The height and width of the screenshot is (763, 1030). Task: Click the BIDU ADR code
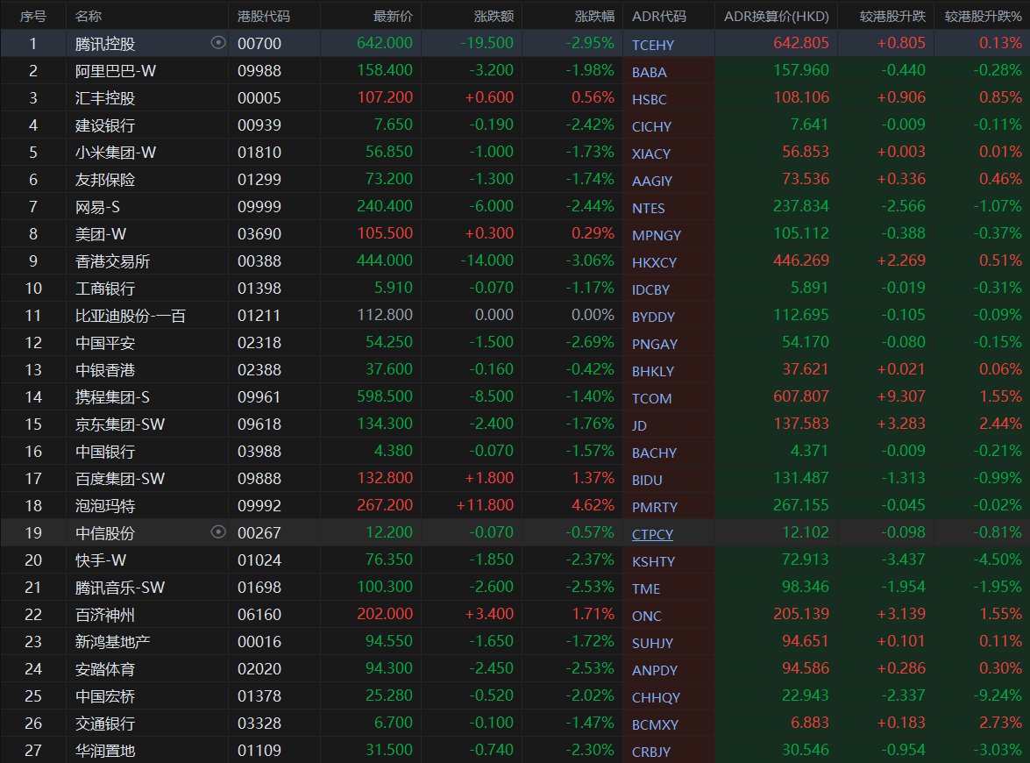click(647, 480)
